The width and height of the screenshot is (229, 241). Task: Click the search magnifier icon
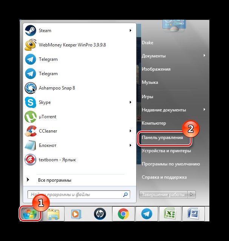[125, 195]
